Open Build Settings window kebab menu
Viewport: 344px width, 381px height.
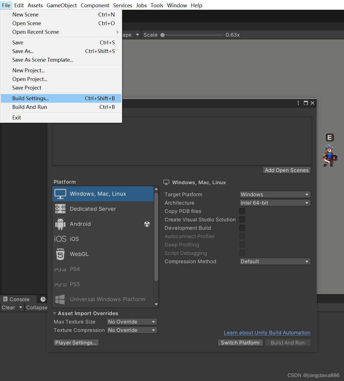click(x=298, y=103)
